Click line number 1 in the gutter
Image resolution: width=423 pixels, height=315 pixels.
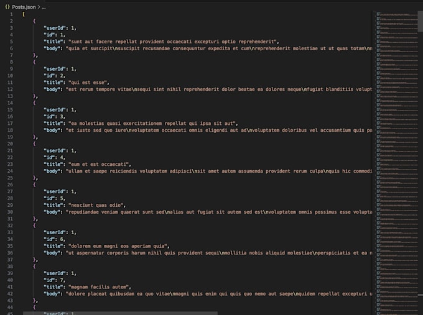click(11, 14)
